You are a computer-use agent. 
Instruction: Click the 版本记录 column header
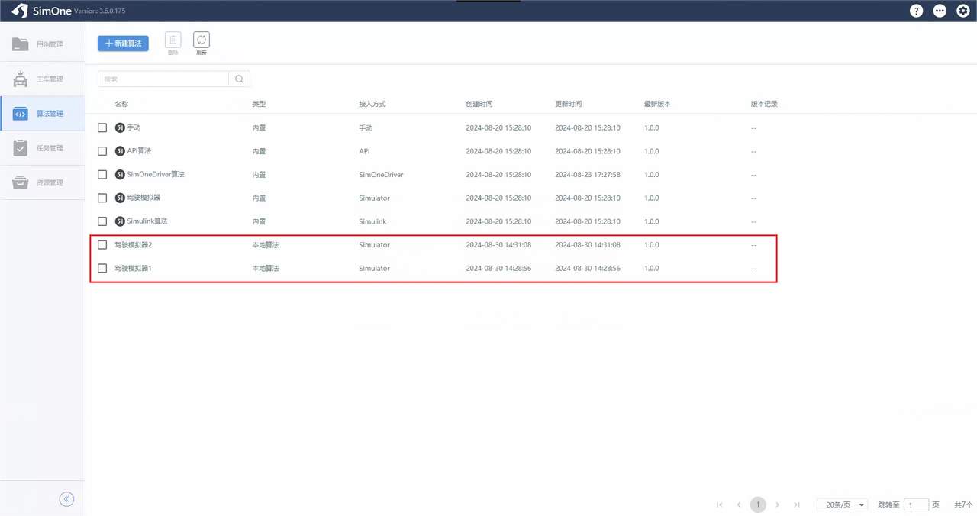point(764,104)
